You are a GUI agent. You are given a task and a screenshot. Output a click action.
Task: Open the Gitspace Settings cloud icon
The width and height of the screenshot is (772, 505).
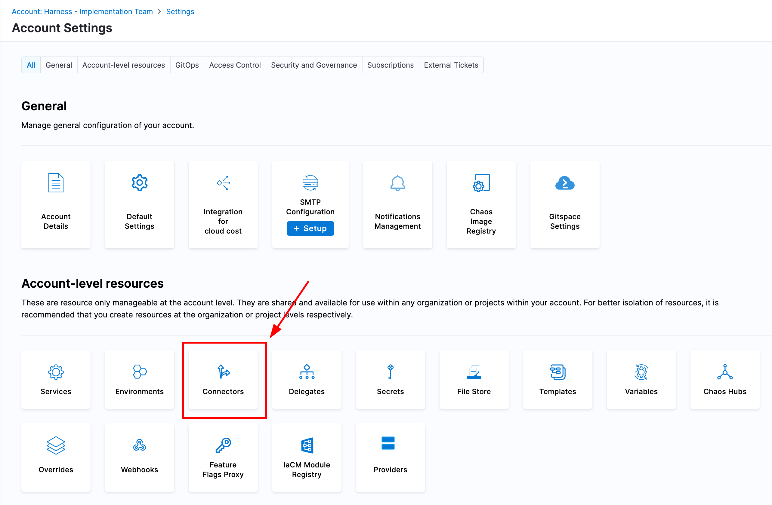pos(565,183)
